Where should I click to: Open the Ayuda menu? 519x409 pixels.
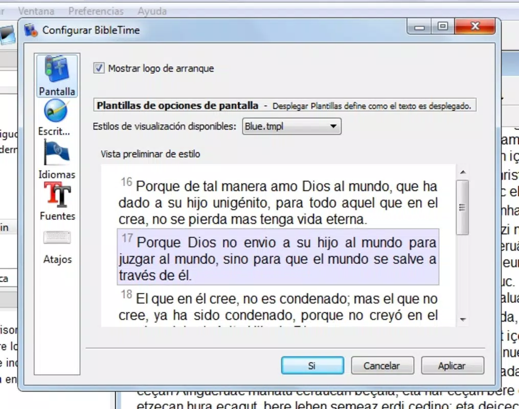[152, 11]
